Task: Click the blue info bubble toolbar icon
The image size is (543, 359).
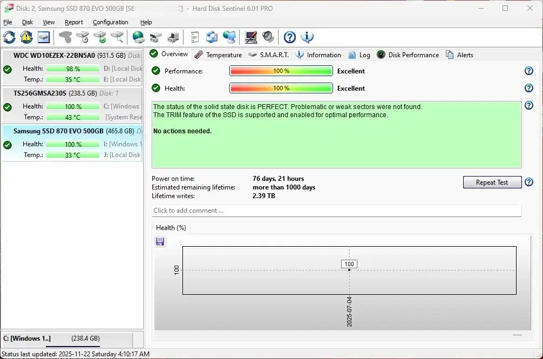Action: pos(307,37)
